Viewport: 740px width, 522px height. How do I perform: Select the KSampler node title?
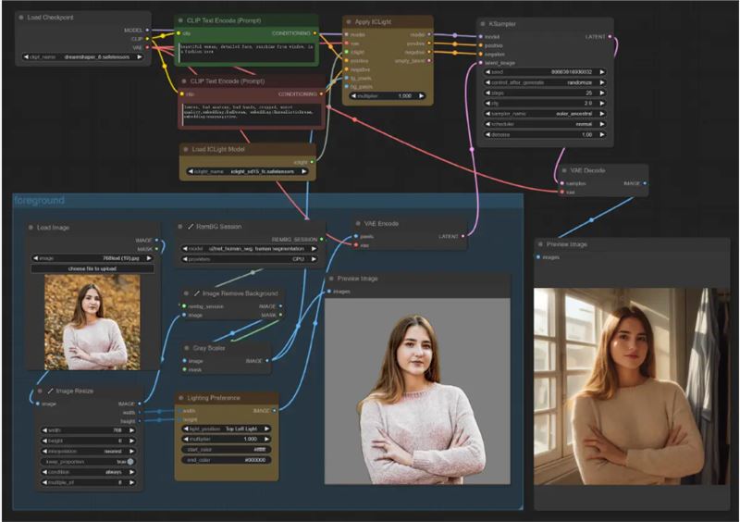[502, 24]
